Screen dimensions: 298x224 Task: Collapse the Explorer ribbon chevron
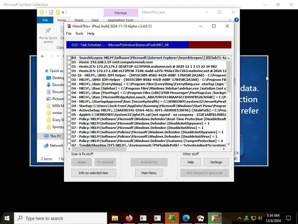[230, 20]
